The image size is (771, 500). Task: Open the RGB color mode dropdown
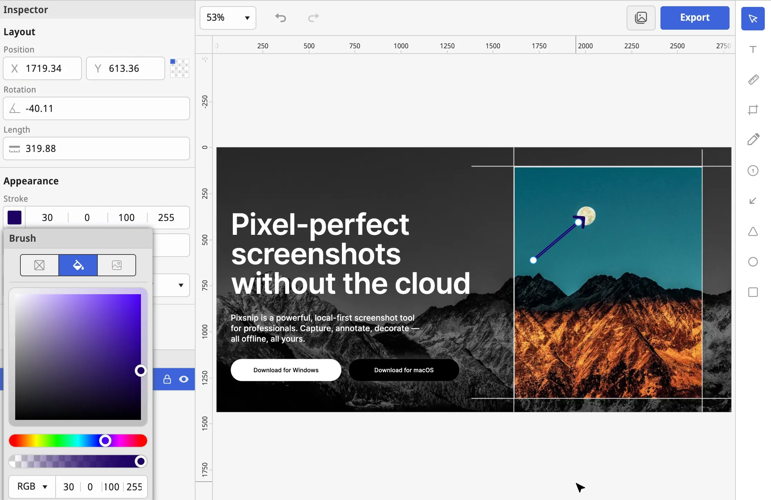[32, 487]
